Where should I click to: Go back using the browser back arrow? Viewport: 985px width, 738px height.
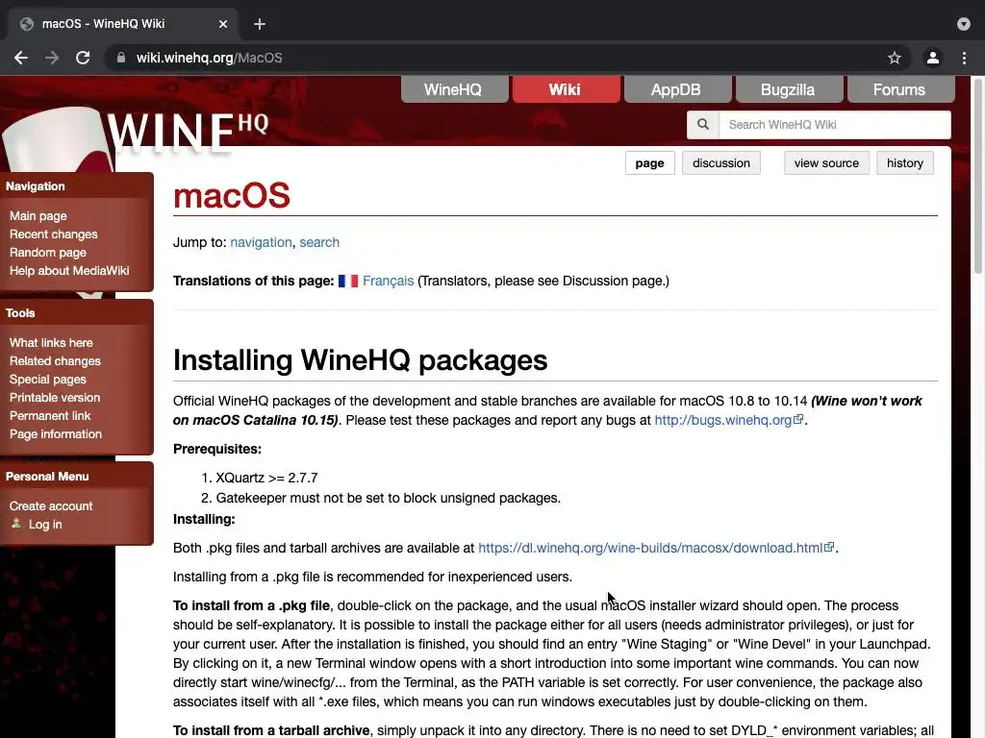pyautogui.click(x=21, y=58)
